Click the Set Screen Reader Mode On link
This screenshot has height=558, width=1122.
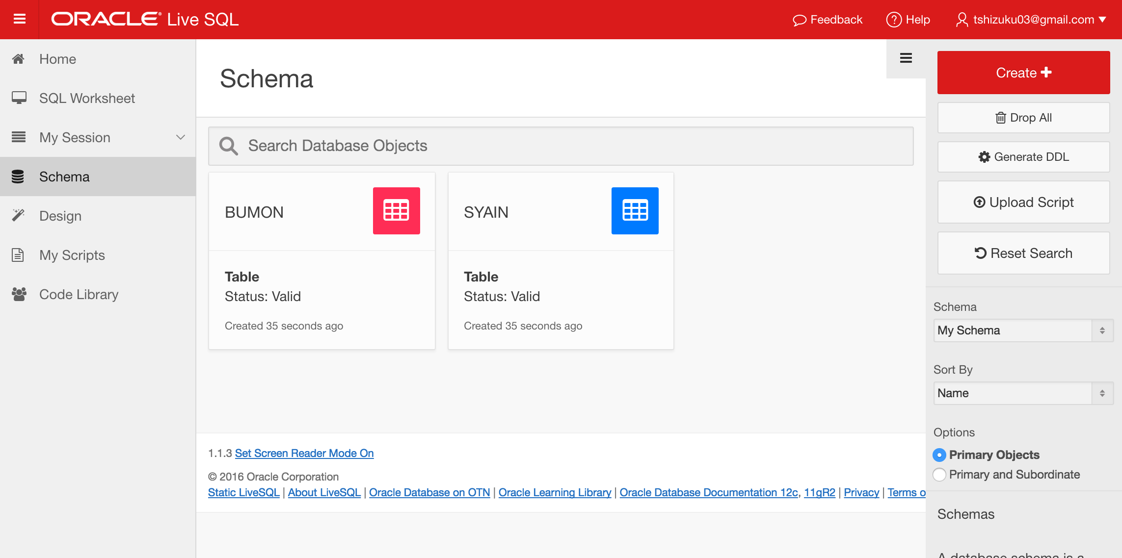tap(304, 453)
